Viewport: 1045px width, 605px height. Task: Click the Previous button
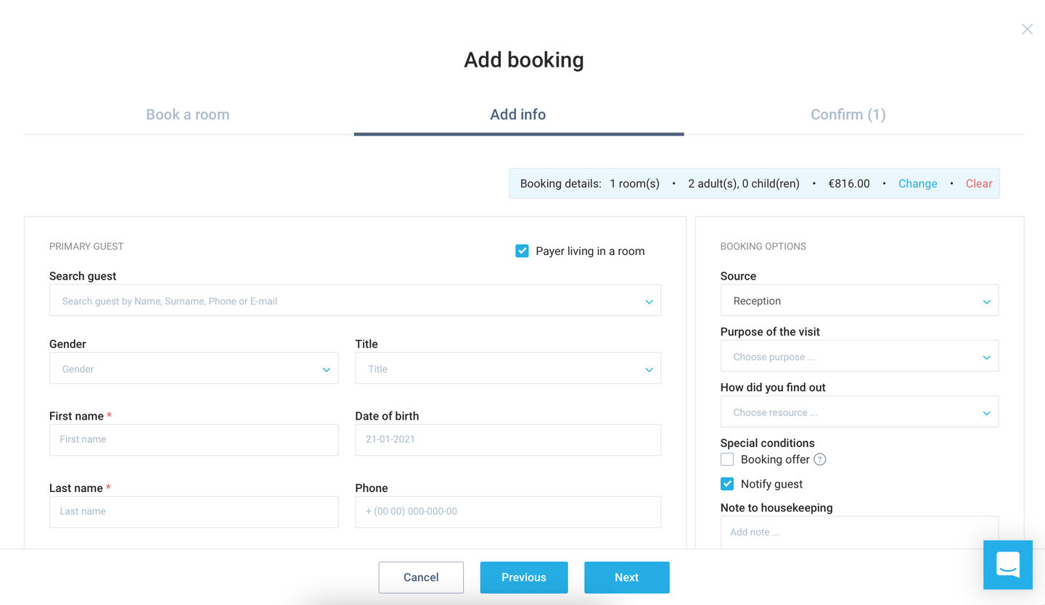[524, 577]
